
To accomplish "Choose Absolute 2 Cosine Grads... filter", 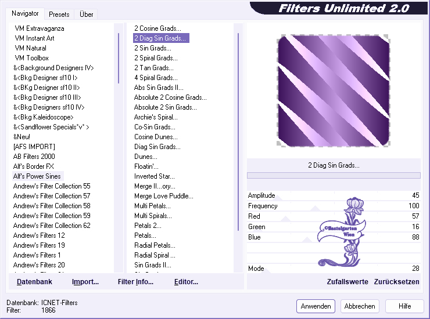I will pyautogui.click(x=171, y=97).
